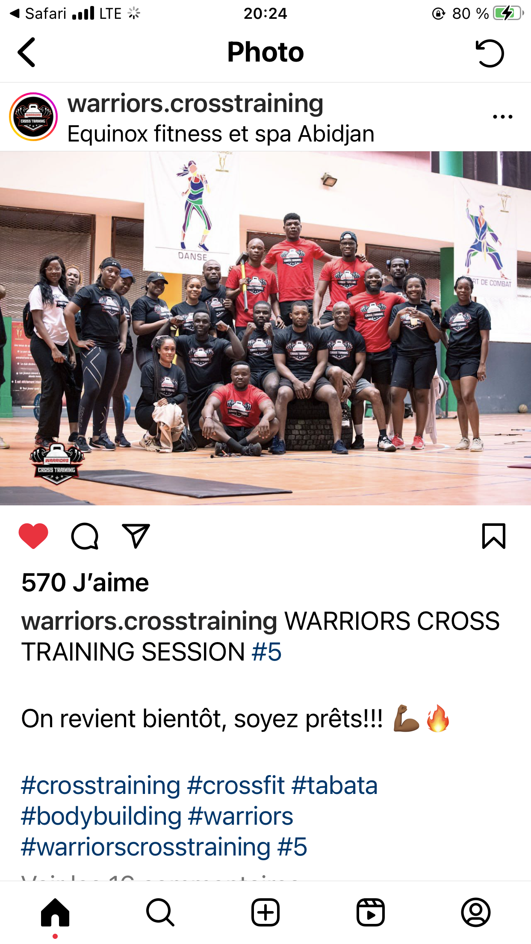The width and height of the screenshot is (531, 944).
Task: Tap the #tabata hashtag
Action: (x=335, y=785)
